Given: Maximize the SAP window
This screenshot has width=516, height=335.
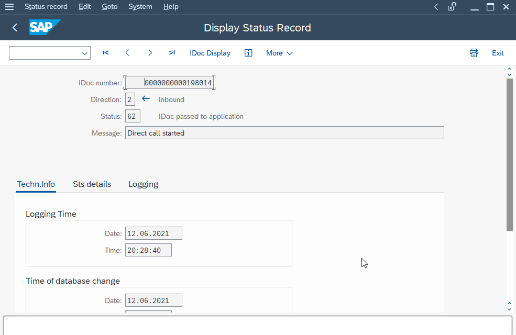Looking at the screenshot, I should [490, 7].
